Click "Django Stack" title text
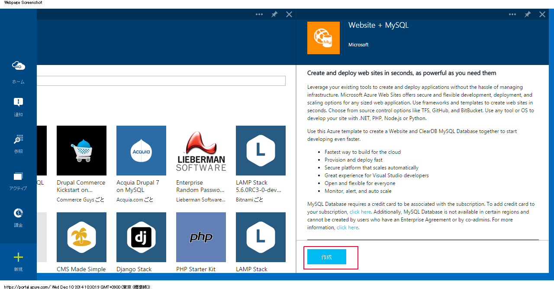The image size is (554, 289). point(134,269)
